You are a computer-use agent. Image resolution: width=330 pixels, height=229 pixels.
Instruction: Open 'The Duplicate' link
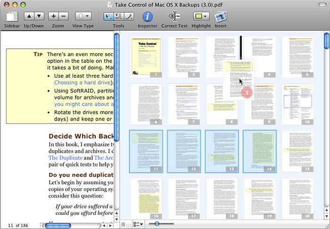(66, 158)
